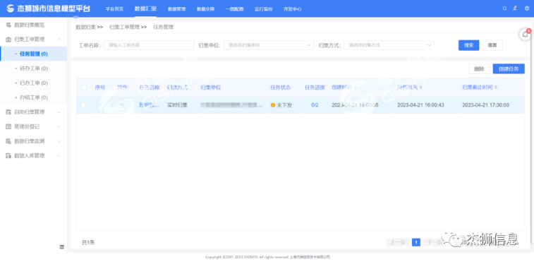Image resolution: width=534 pixels, height=264 pixels.
Task: Click the 管理员登记 sidebar icon
Action: pos(8,127)
